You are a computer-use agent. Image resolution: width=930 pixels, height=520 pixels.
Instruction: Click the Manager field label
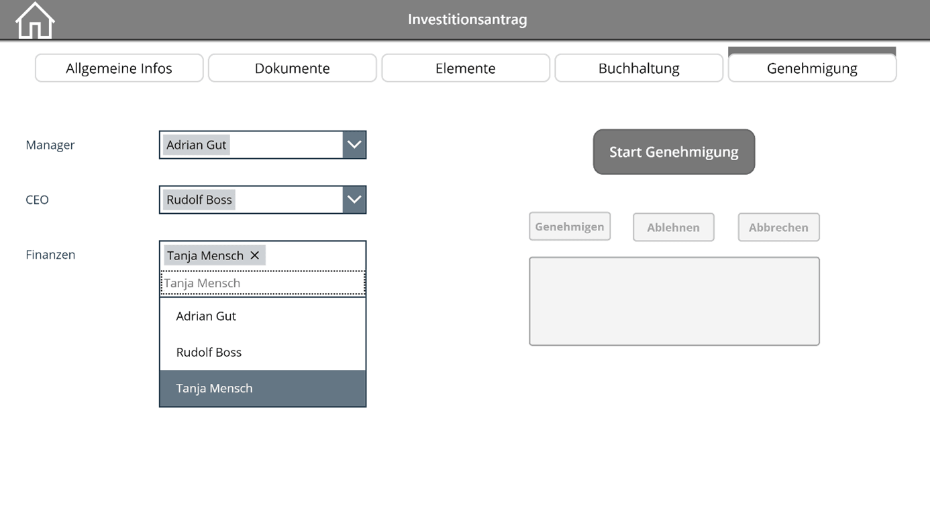tap(50, 145)
